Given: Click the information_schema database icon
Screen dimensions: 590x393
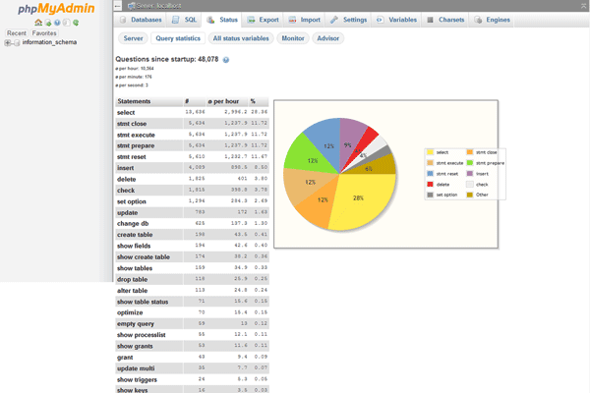Looking at the screenshot, I should tap(18, 42).
